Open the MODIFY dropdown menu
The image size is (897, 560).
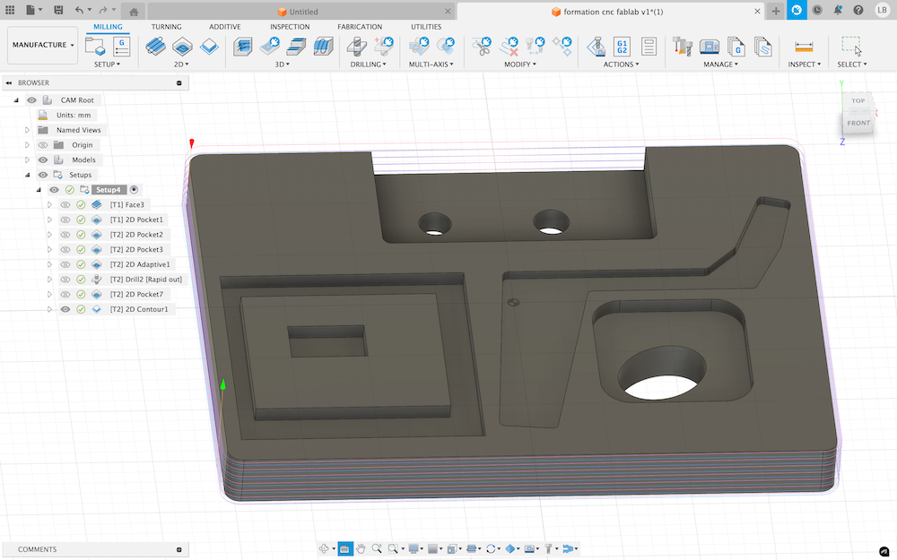coord(520,65)
